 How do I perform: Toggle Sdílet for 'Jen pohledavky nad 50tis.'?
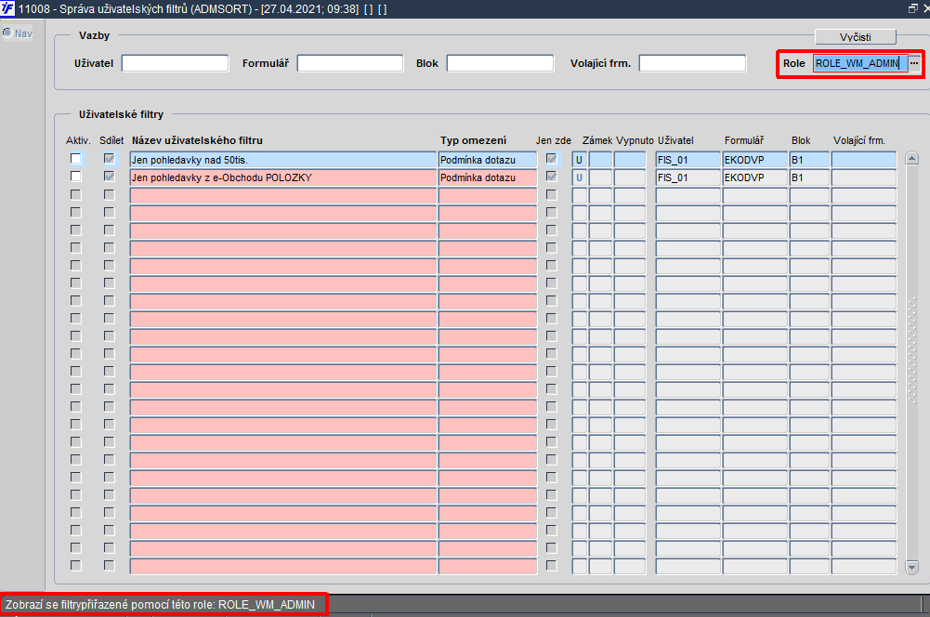pos(109,159)
